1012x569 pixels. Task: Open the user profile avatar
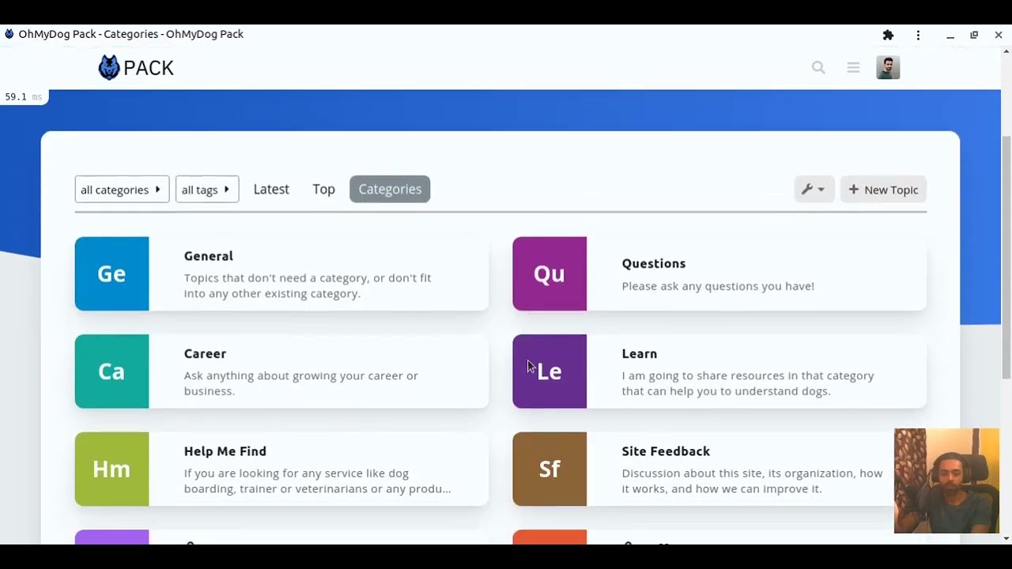[x=888, y=68]
